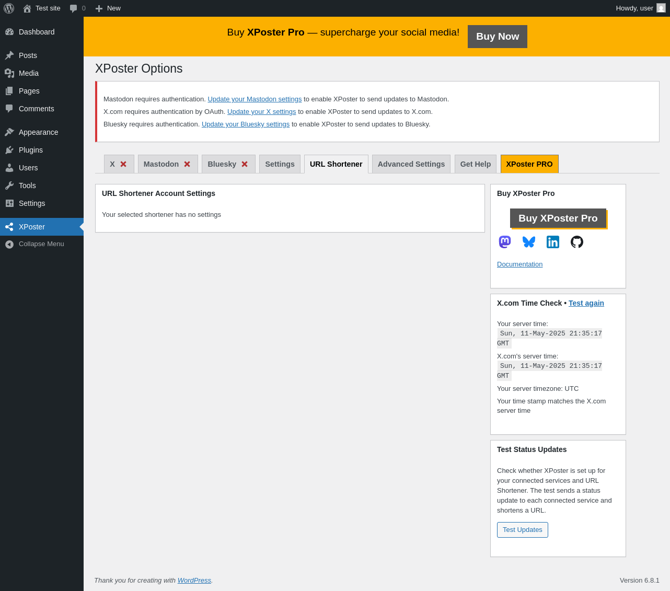Open the XPoster sidebar menu item
This screenshot has height=591, width=670.
pos(42,227)
